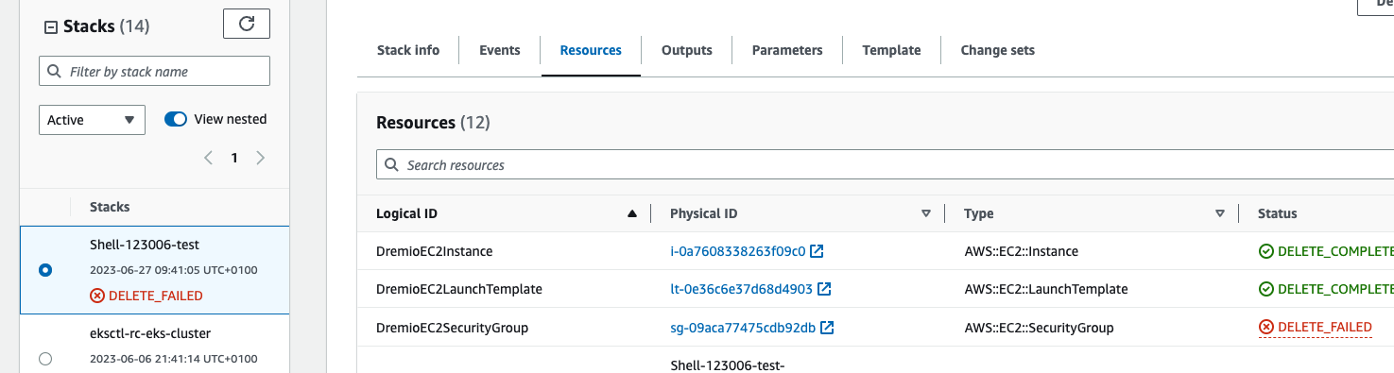Focus the Search resources field

885,164
